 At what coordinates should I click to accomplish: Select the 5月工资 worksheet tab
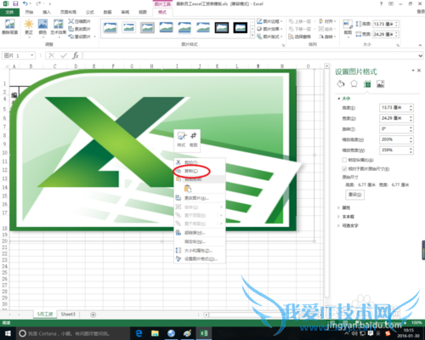pos(45,314)
